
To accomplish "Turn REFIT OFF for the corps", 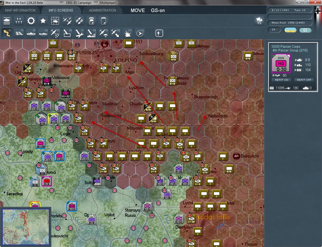I will pos(304,80).
